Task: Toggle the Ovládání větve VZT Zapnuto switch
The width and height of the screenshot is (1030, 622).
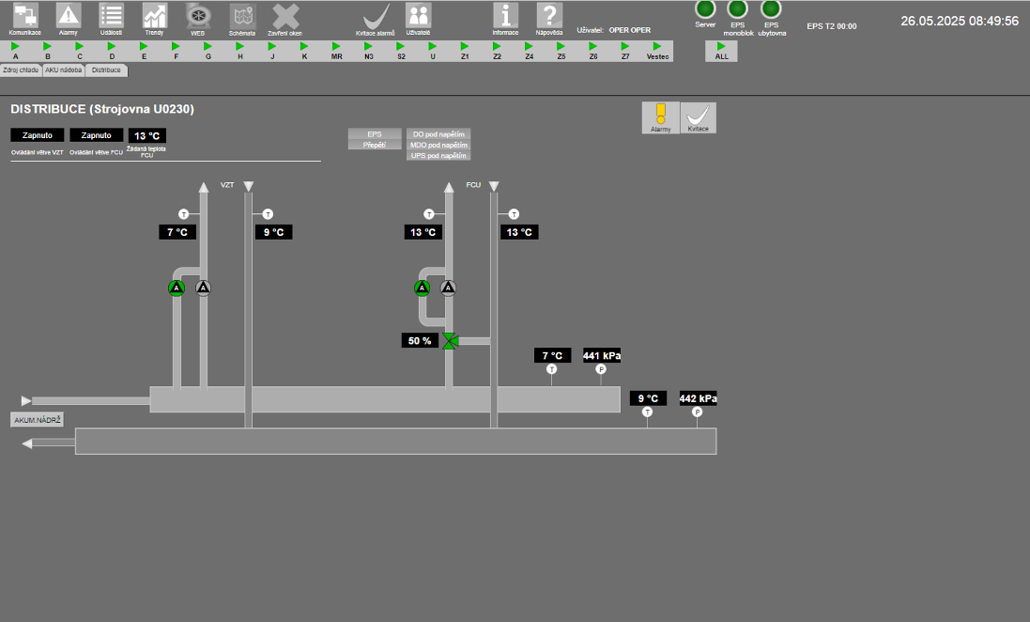Action: 38,135
